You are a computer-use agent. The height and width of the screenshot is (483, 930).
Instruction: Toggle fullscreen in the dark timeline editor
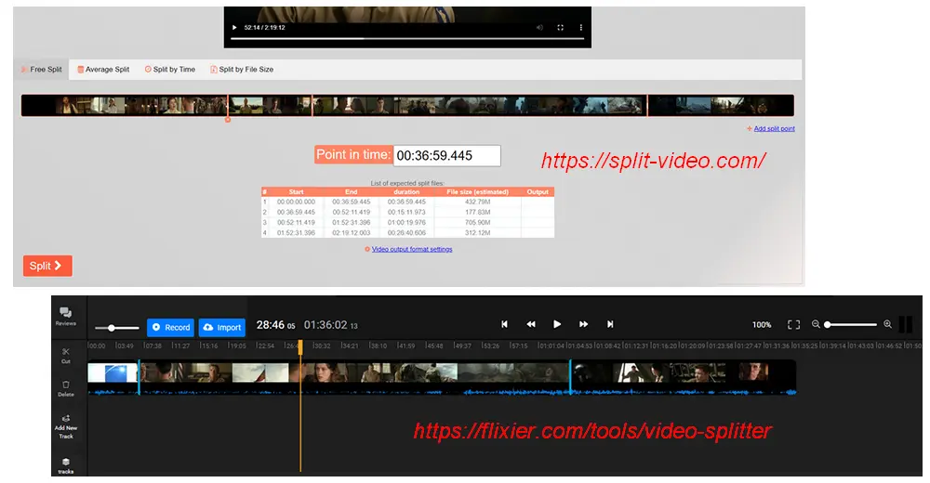[x=793, y=325]
